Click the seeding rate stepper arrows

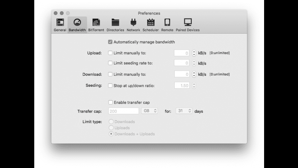click(x=194, y=63)
